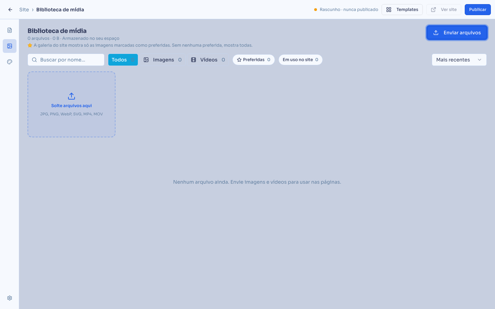This screenshot has width=495, height=309.
Task: Click the Rascunho · nunca publicado status
Action: pos(346,10)
